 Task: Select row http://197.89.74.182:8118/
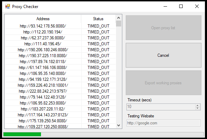coord(60,62)
